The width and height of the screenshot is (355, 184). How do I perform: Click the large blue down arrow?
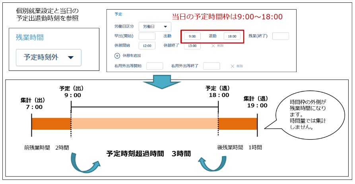click(162, 81)
